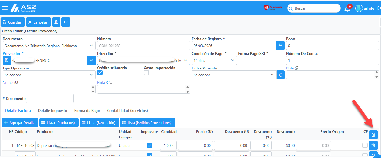Click the Agregar Detalle button
Viewport: 381px width, 158px height.
pyautogui.click(x=20, y=122)
